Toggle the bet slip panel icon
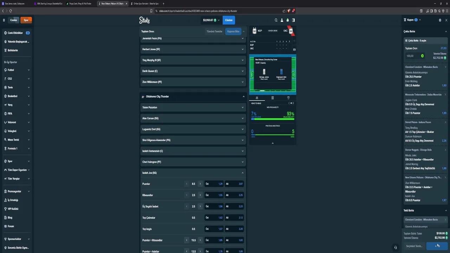This screenshot has width=450, height=253. (x=293, y=20)
